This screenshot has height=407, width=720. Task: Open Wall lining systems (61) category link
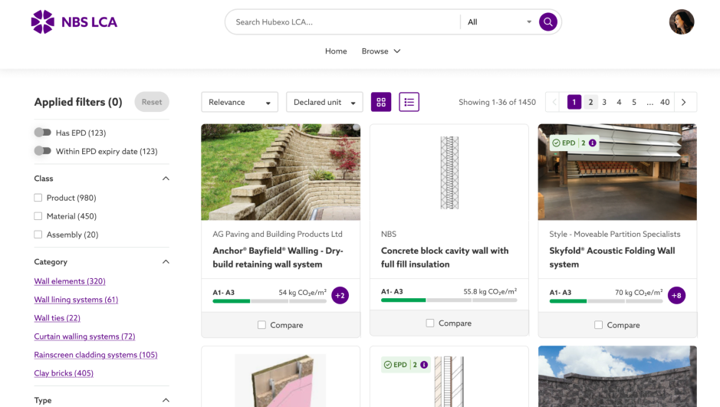[76, 300]
